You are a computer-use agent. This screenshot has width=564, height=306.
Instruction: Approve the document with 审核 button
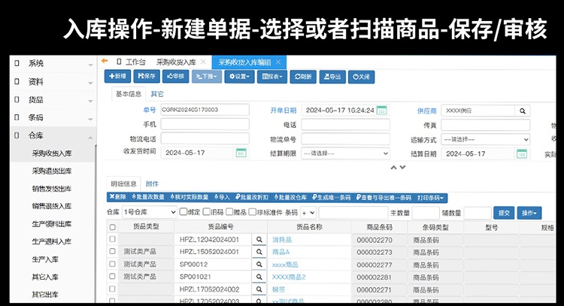click(175, 76)
